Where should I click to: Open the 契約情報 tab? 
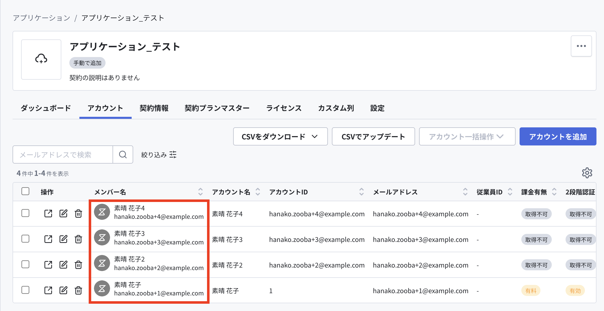154,108
